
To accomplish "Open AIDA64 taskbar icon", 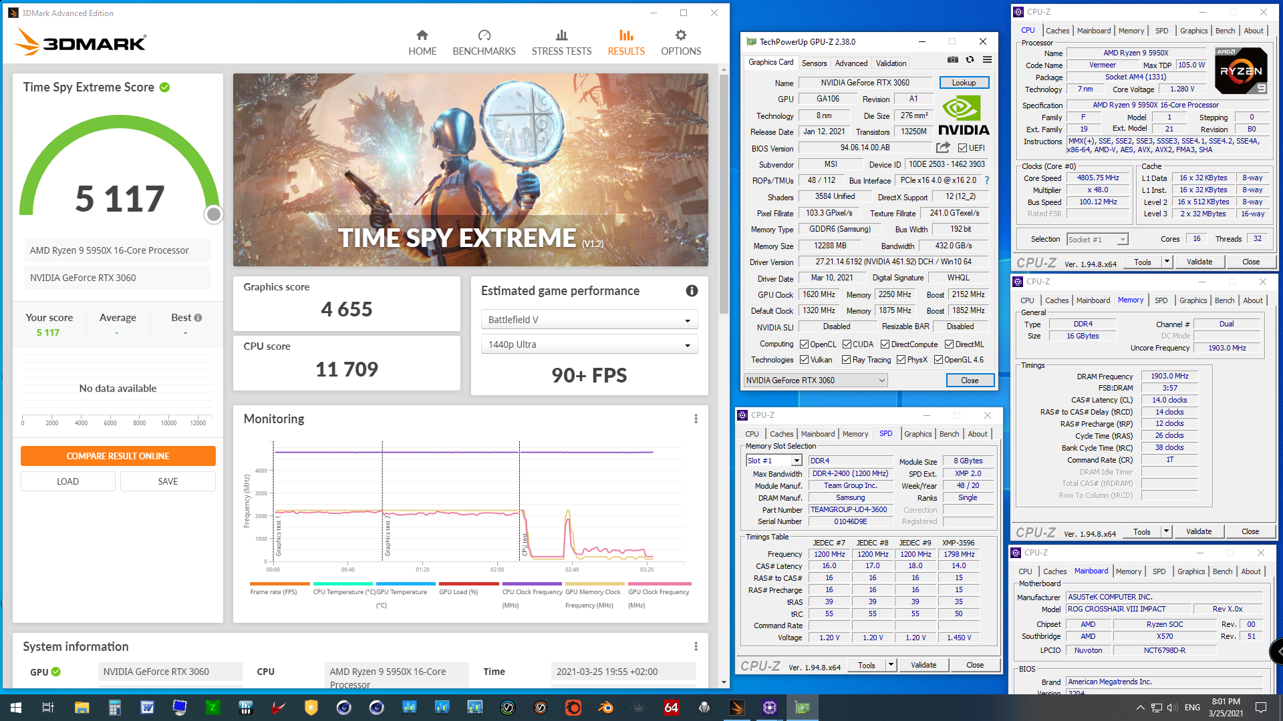I will point(671,708).
